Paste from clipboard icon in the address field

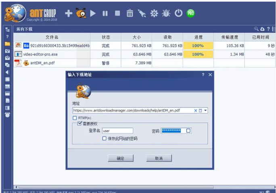(x=200, y=111)
